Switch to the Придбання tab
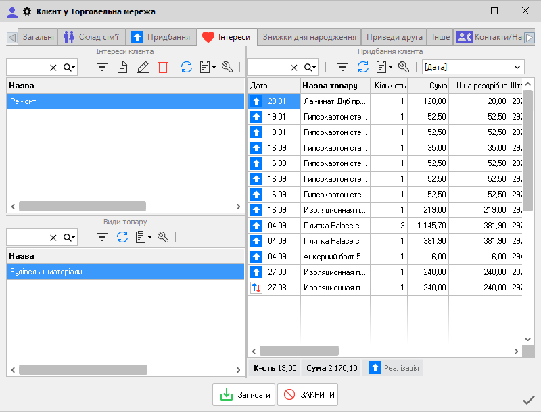 point(160,37)
